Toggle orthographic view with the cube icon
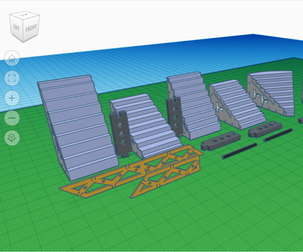 click(x=12, y=138)
